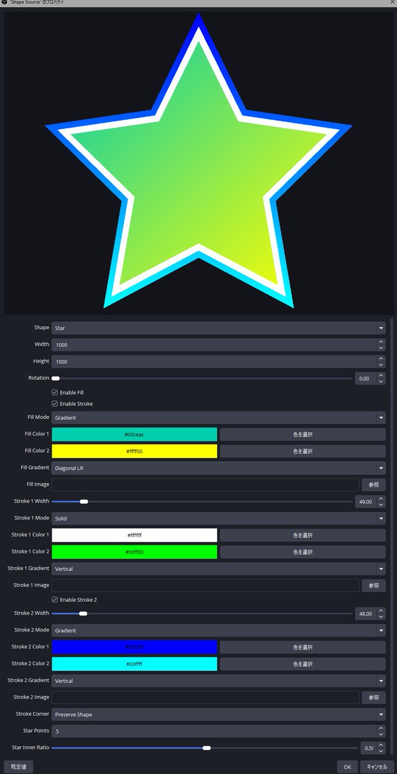Browse button for Stroke 1 Image

tap(374, 585)
